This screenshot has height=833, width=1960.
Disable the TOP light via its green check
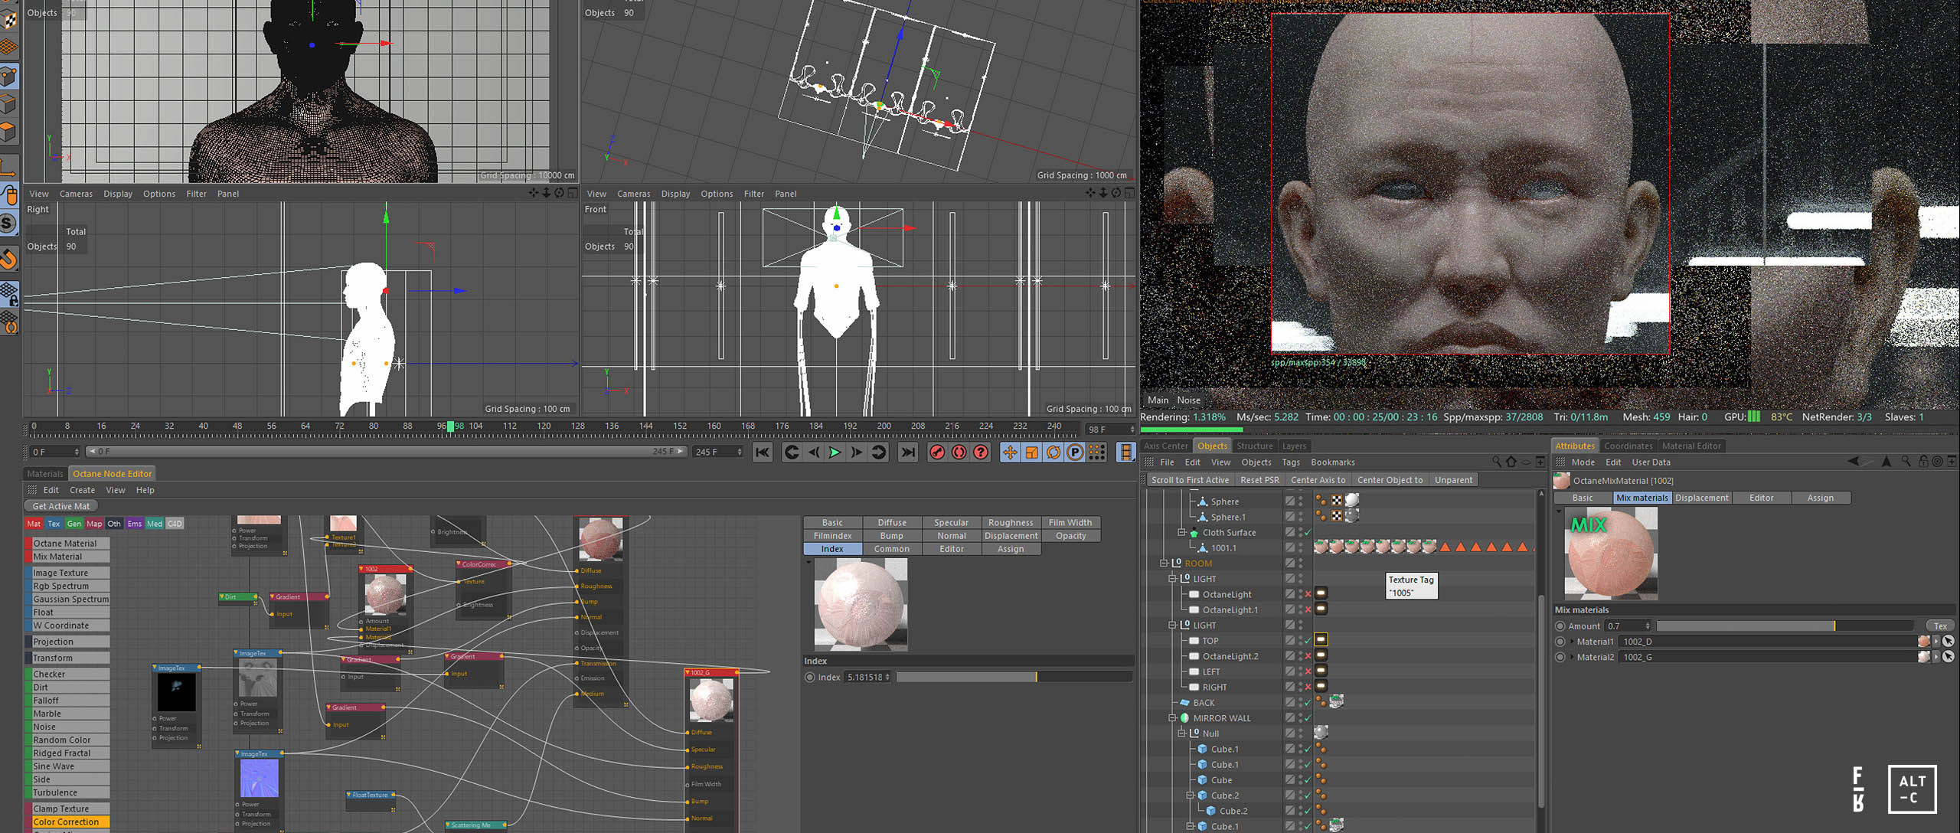(1308, 641)
